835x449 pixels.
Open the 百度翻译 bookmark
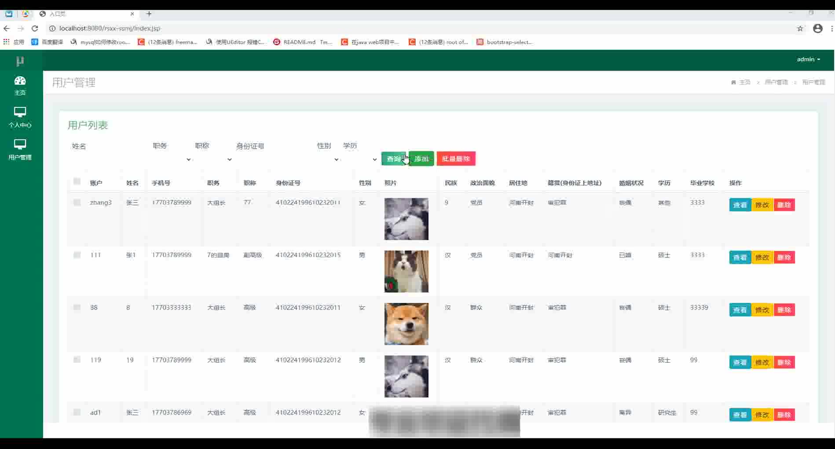(47, 42)
